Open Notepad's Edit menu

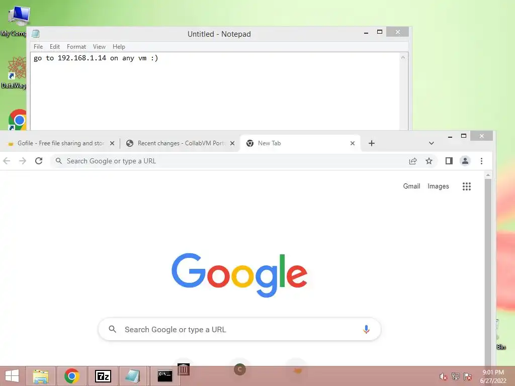click(54, 47)
